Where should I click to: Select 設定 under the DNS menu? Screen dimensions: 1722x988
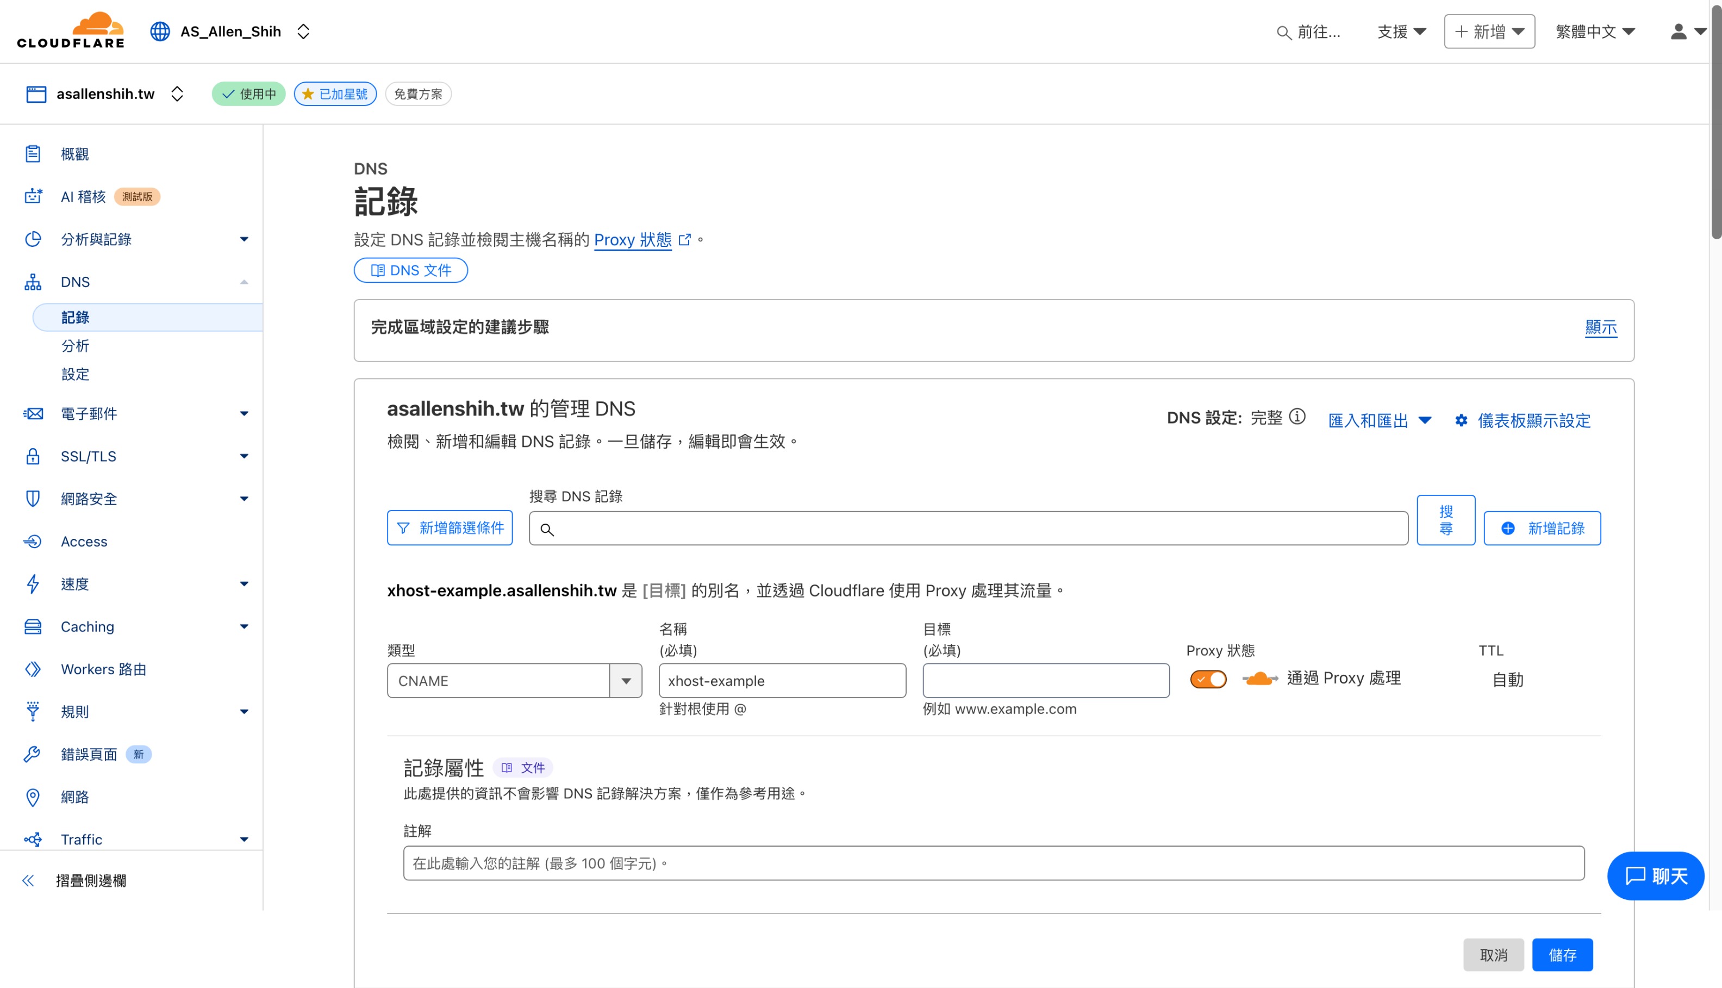click(x=75, y=375)
